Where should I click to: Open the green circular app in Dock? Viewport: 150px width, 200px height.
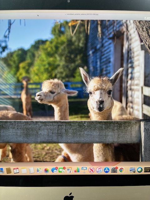(x=140, y=170)
